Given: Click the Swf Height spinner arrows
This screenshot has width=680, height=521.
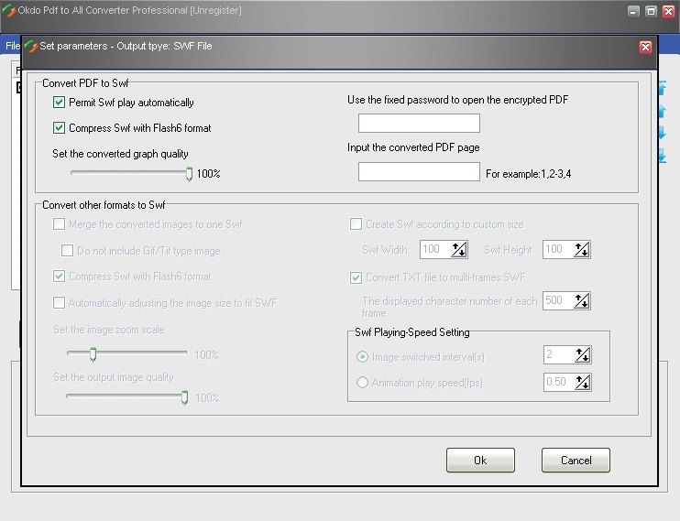Looking at the screenshot, I should tap(582, 250).
